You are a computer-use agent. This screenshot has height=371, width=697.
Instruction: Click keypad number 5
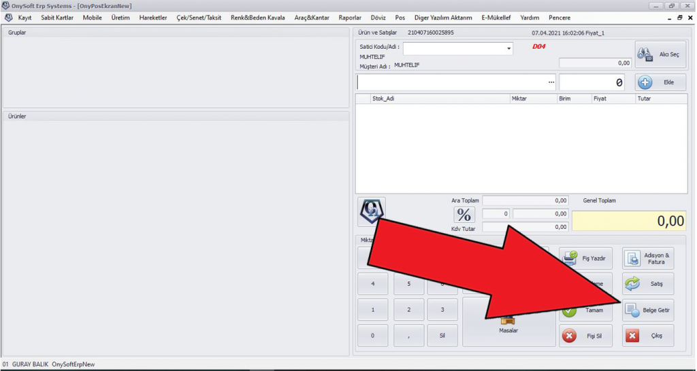tap(408, 283)
